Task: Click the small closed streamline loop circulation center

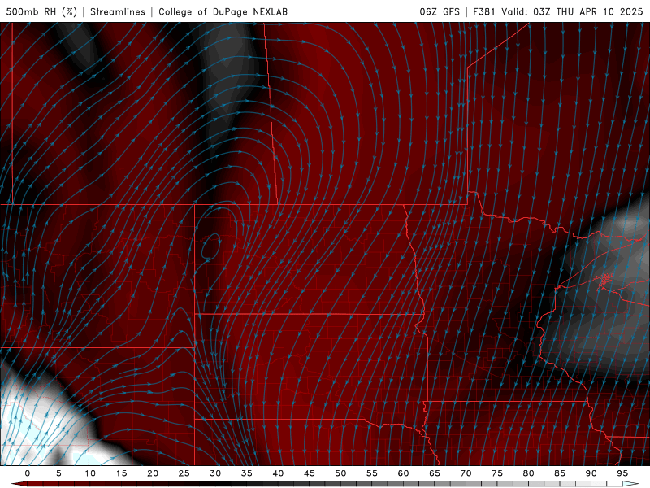Action: (x=210, y=246)
